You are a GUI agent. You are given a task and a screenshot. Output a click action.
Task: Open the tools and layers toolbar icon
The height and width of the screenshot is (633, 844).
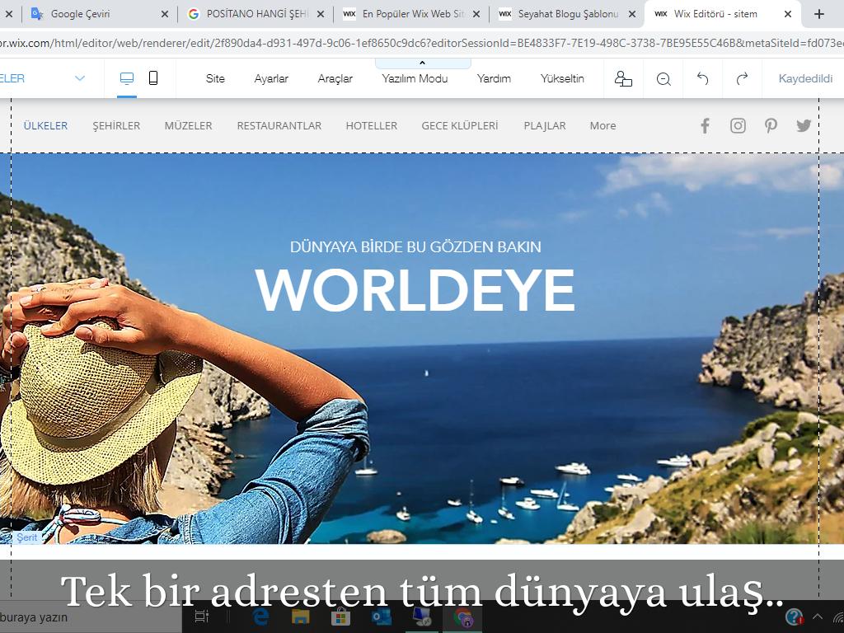[623, 79]
